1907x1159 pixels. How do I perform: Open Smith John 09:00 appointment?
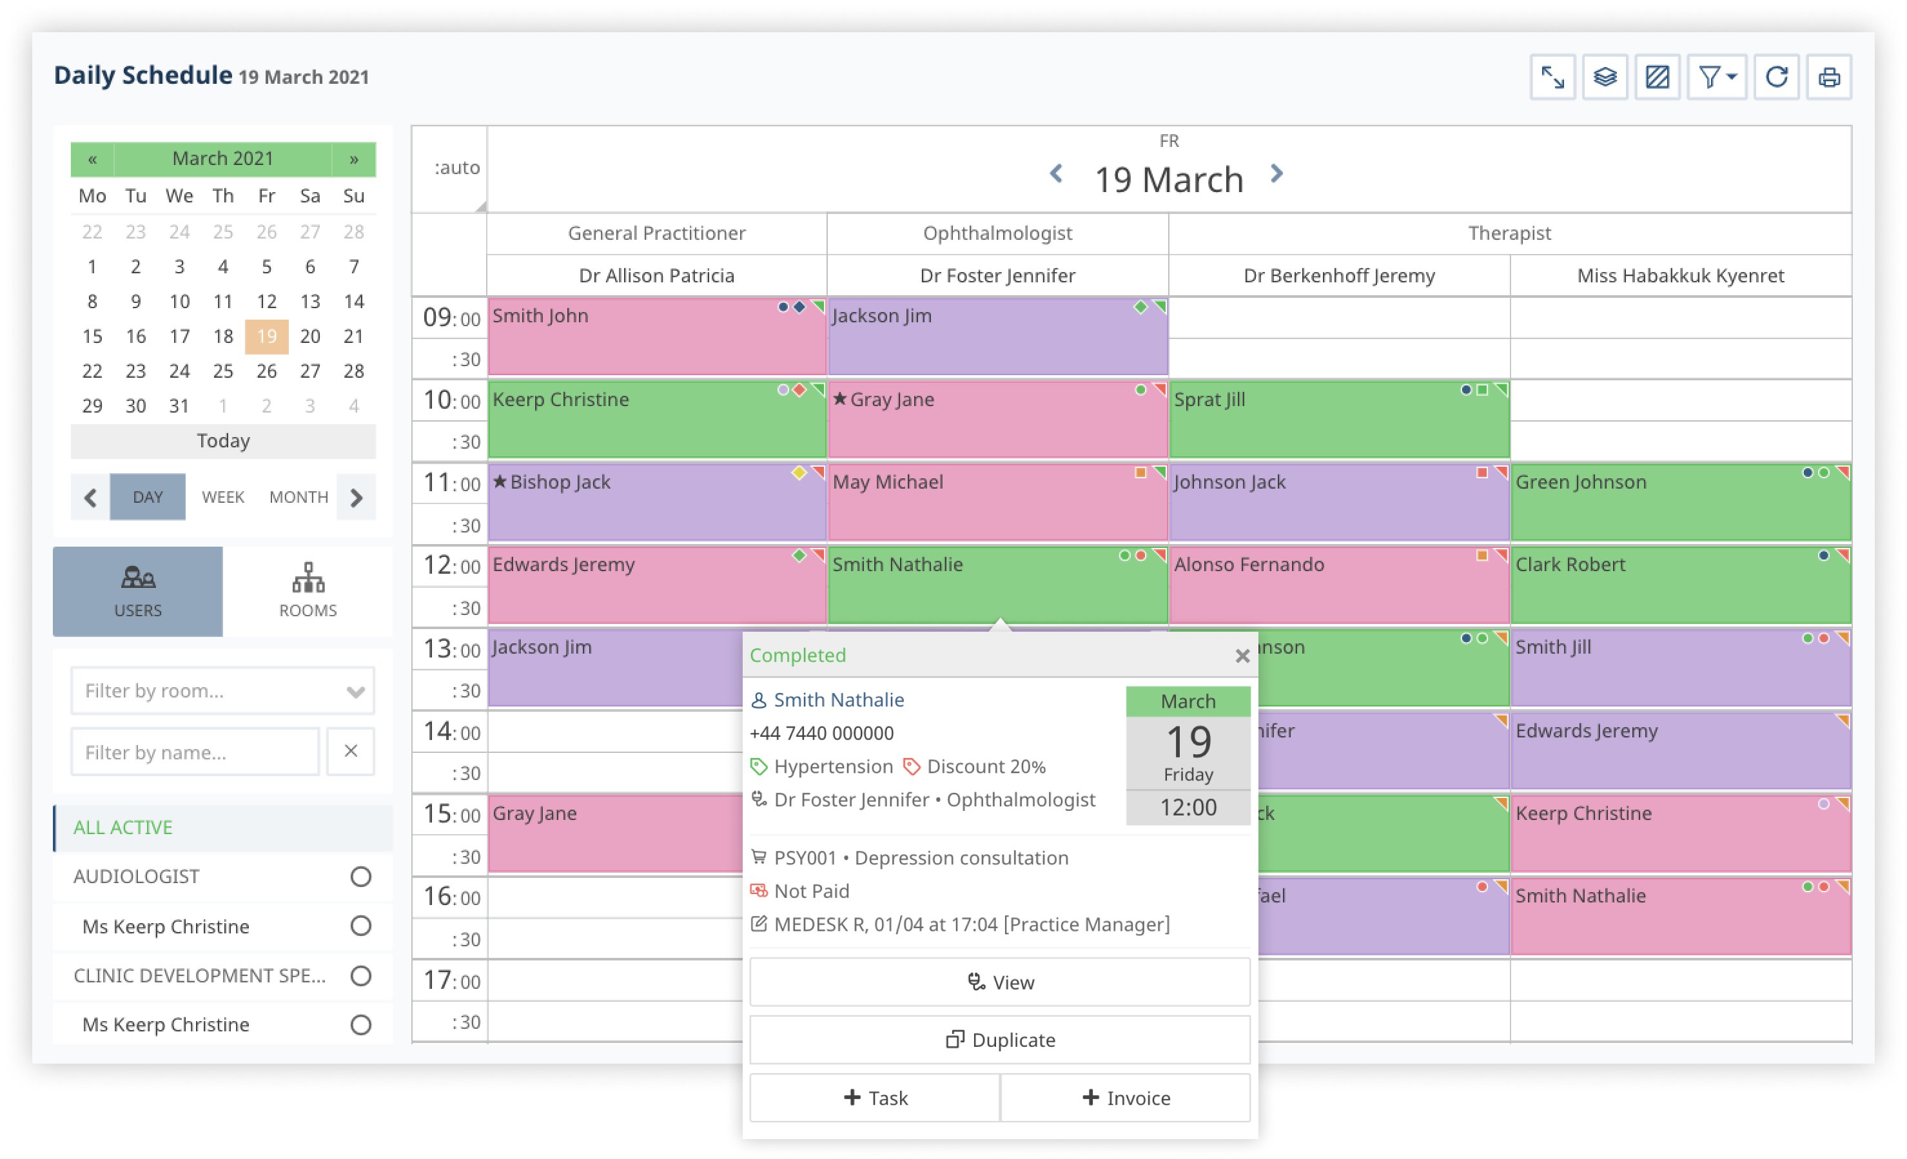(656, 336)
